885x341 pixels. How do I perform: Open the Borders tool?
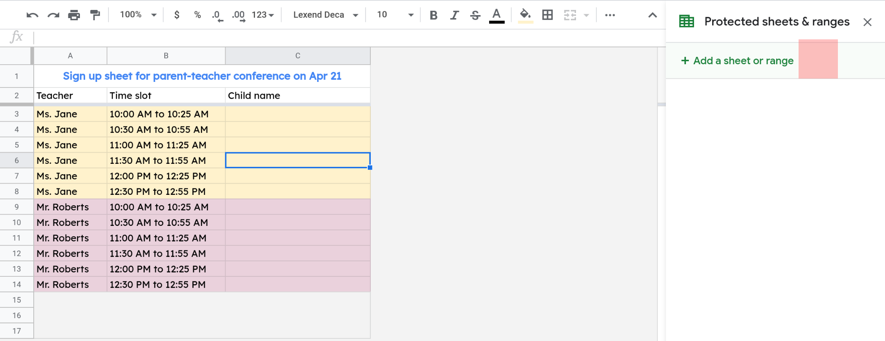548,15
